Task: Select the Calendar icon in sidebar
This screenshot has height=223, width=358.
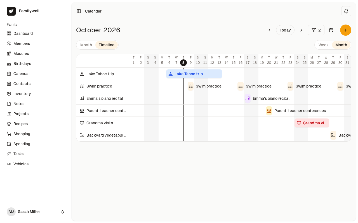Action: click(9, 74)
